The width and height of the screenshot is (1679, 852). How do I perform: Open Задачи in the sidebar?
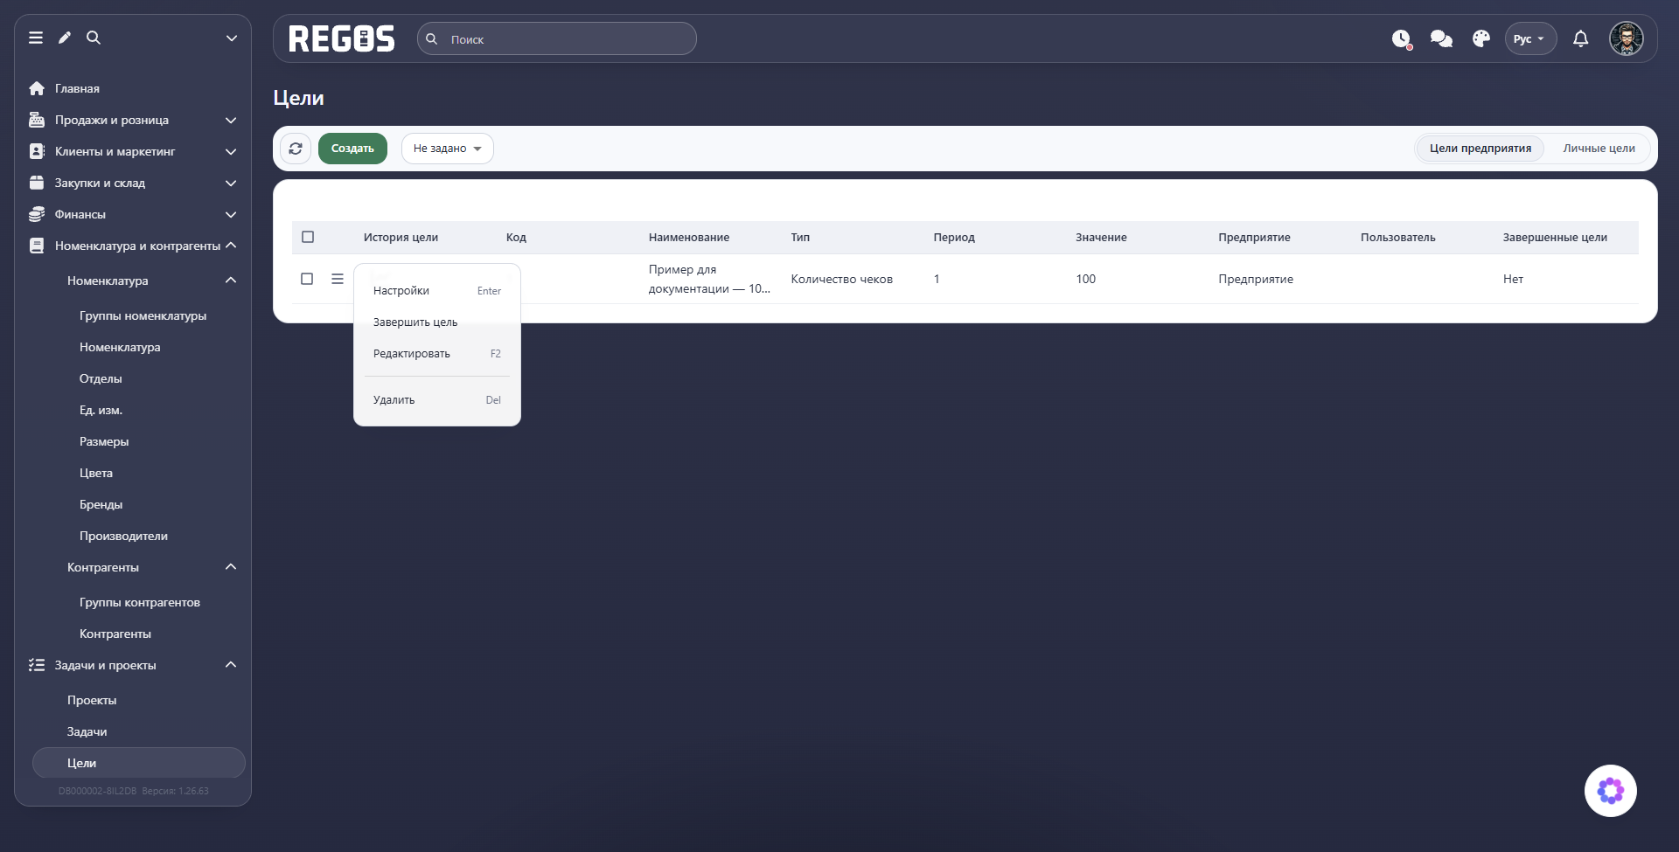point(87,731)
